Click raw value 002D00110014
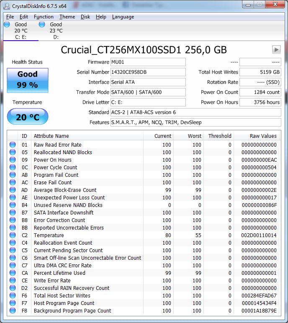Screen dimensions: 288x323 click(259, 235)
